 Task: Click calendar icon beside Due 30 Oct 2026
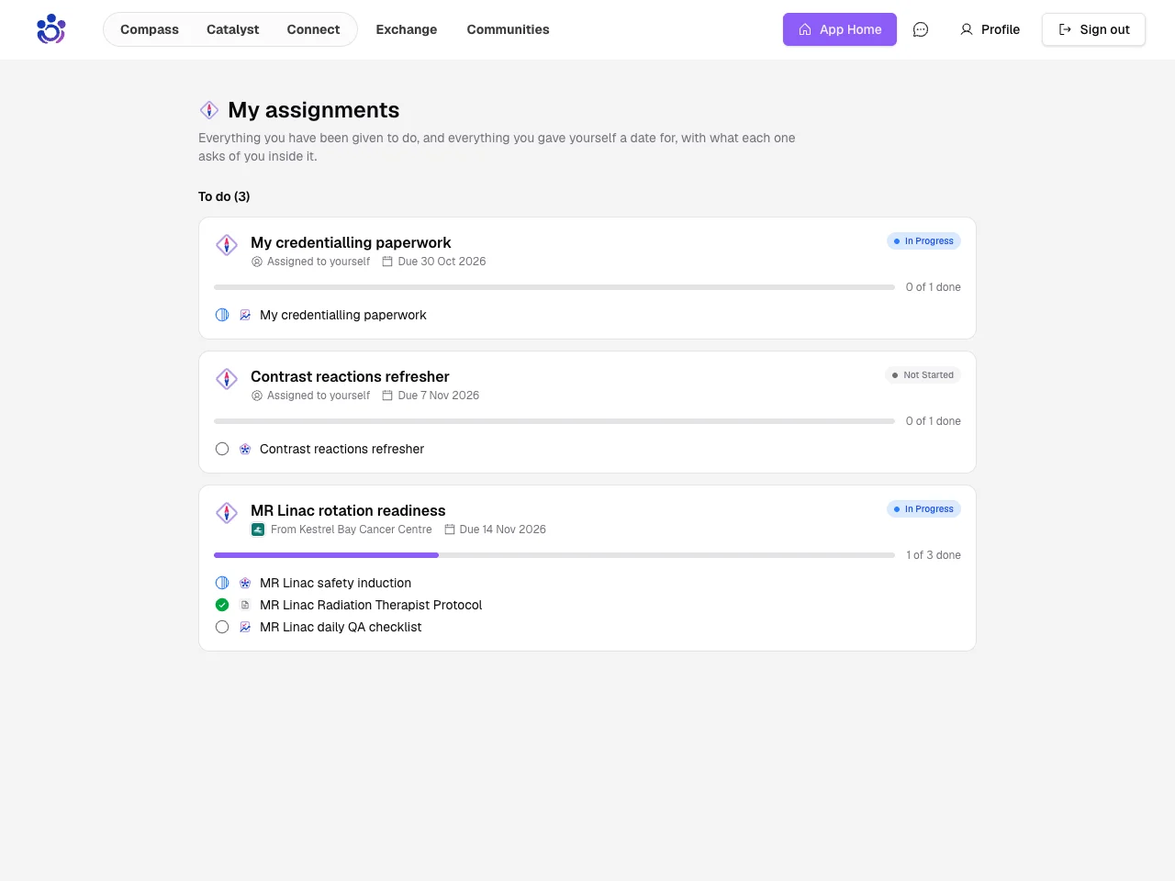[x=387, y=262]
